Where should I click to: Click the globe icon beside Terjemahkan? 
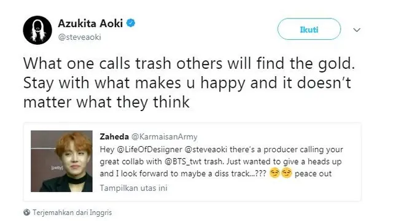point(27,212)
